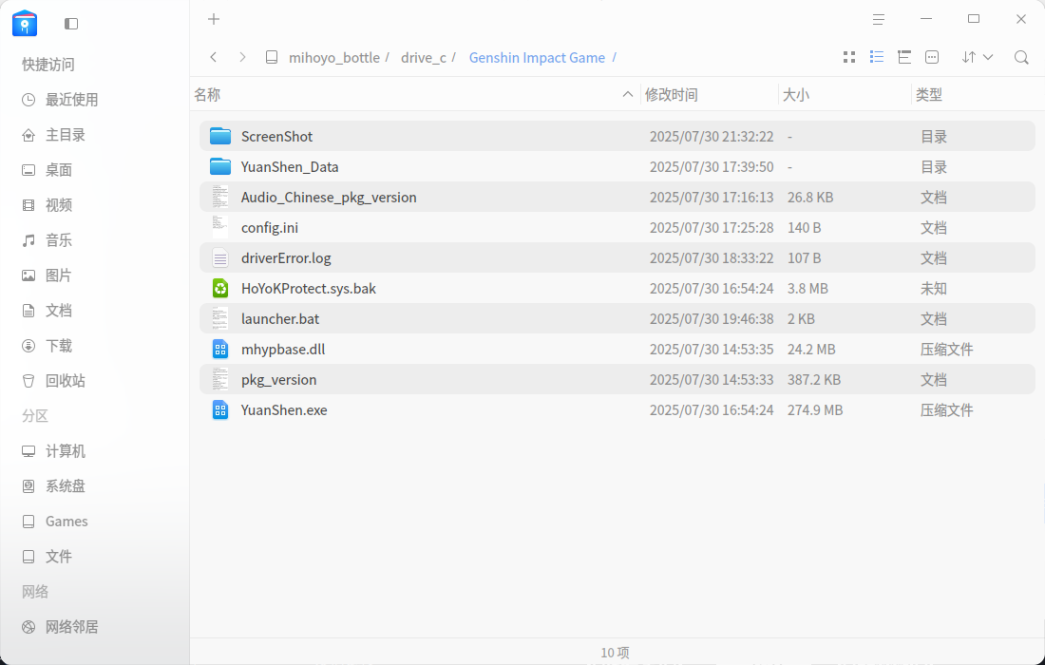
Task: Click the launcher.bat file icon
Action: [x=220, y=318]
